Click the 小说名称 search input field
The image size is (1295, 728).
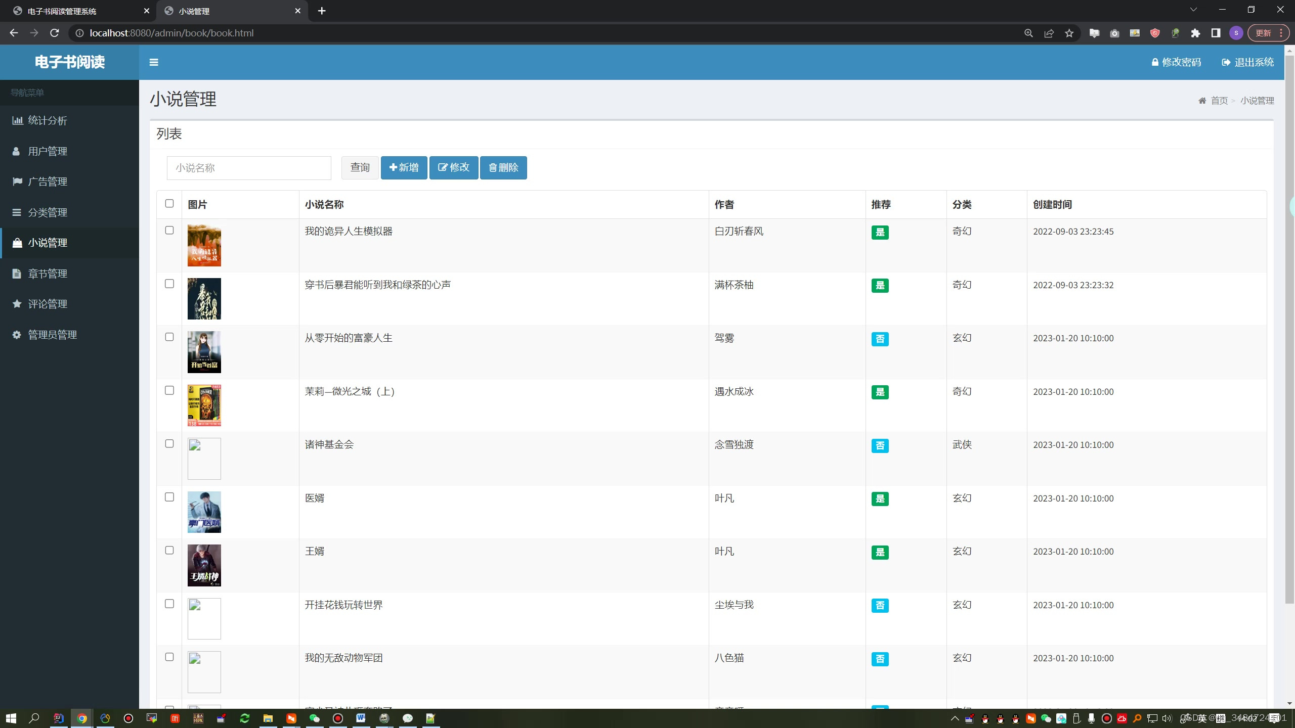point(249,168)
